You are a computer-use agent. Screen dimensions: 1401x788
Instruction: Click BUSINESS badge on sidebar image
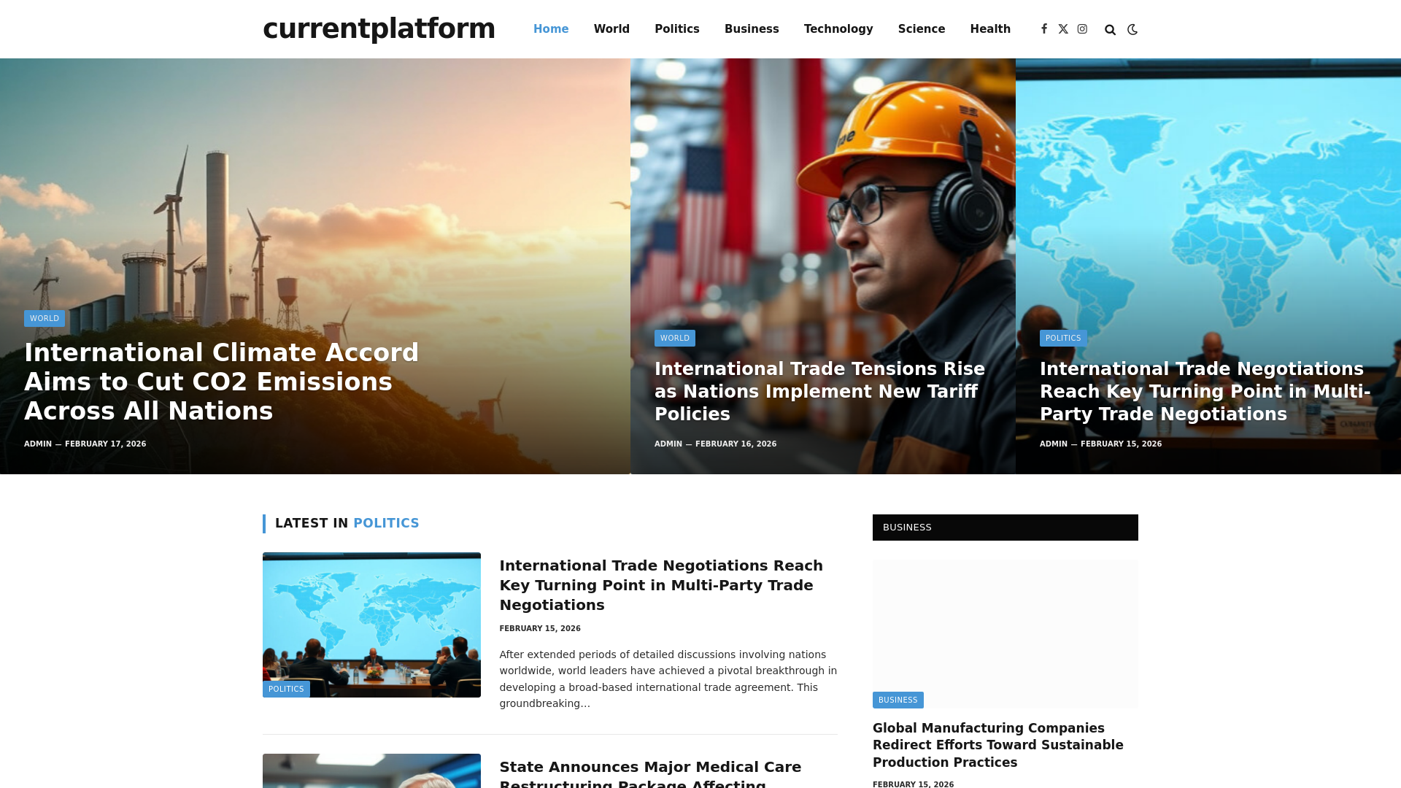coord(898,700)
